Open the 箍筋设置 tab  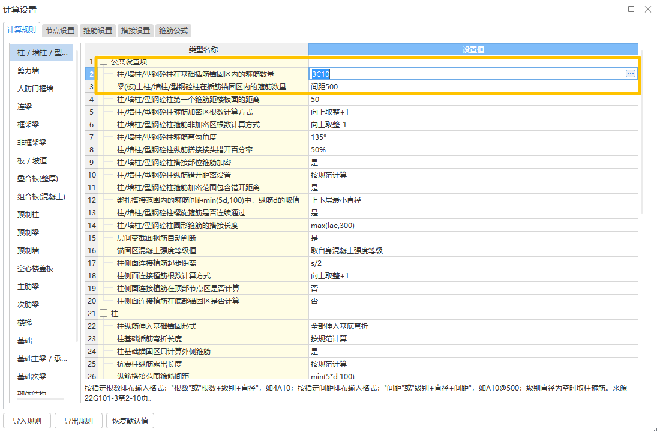point(98,30)
